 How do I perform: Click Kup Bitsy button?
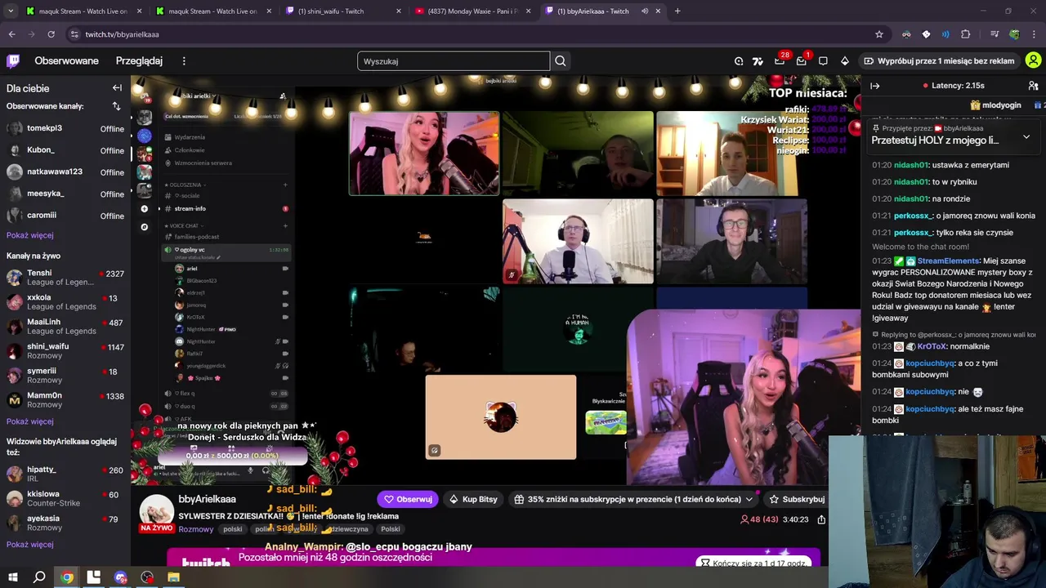[x=474, y=499]
